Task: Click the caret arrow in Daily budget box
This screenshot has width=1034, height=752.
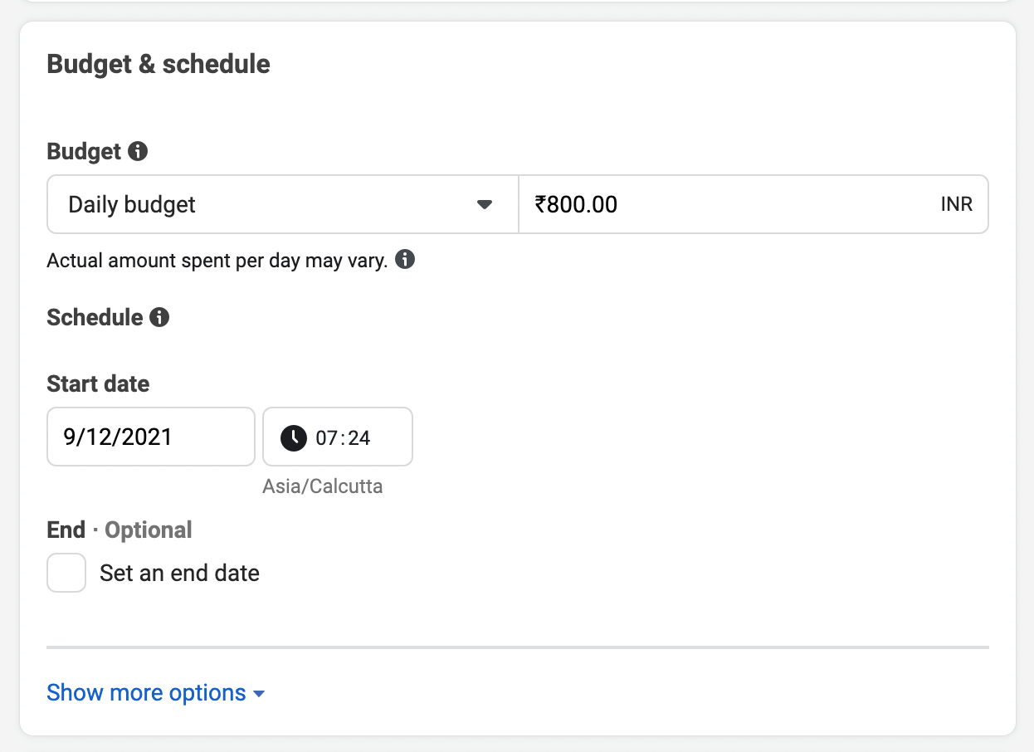Action: [x=485, y=205]
